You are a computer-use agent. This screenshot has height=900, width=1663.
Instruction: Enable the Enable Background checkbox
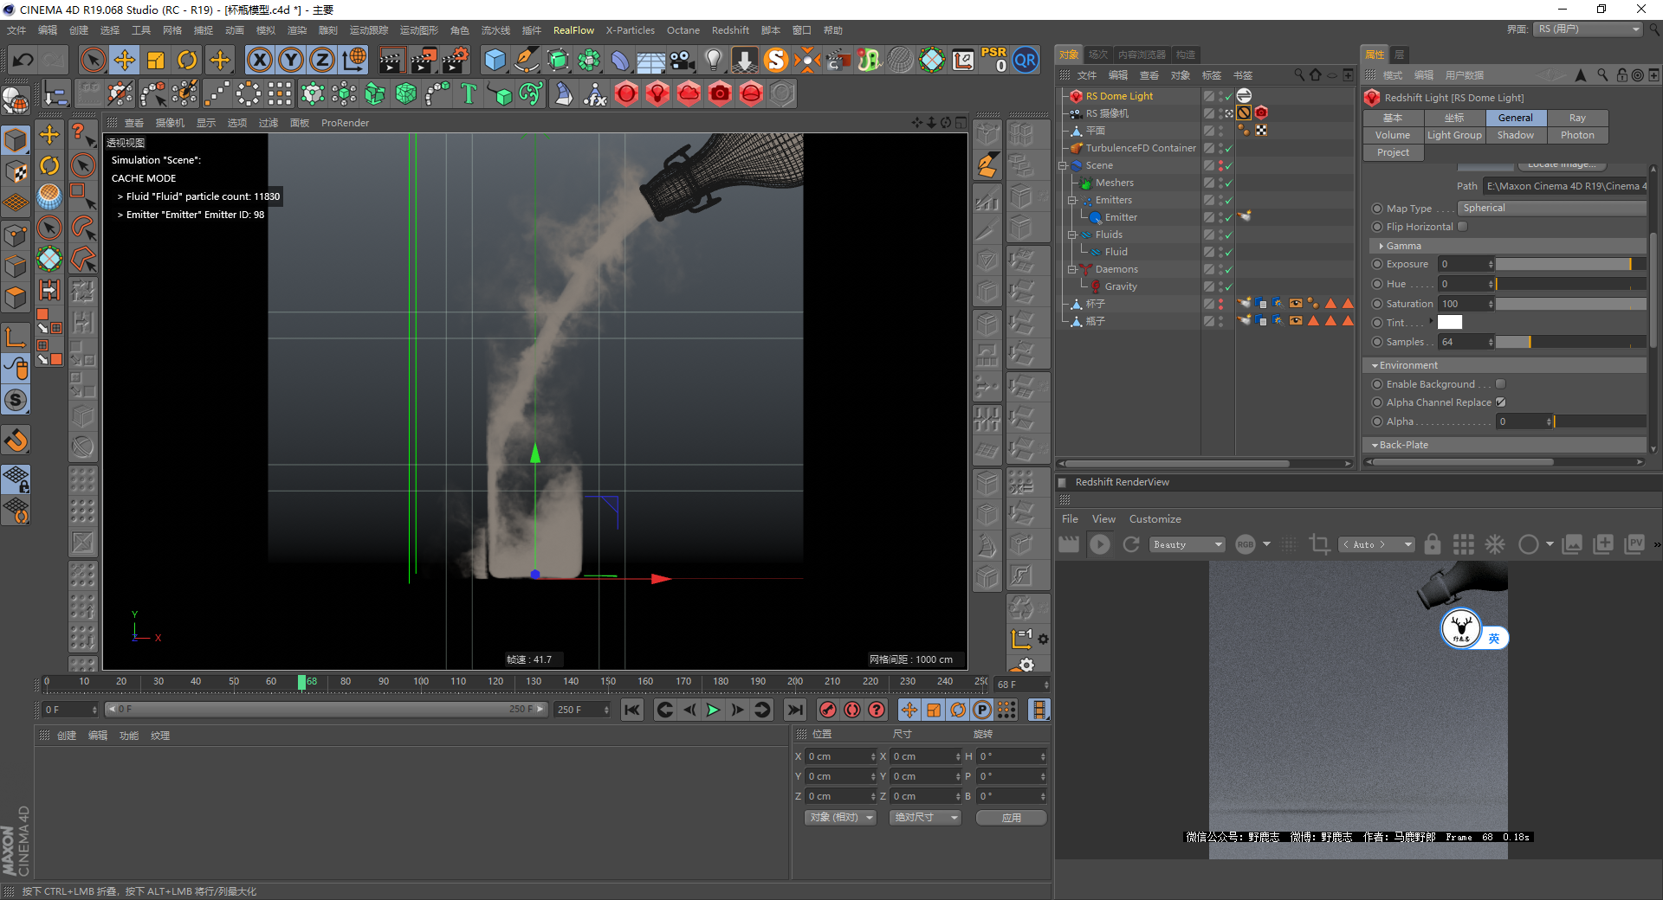click(x=1501, y=384)
